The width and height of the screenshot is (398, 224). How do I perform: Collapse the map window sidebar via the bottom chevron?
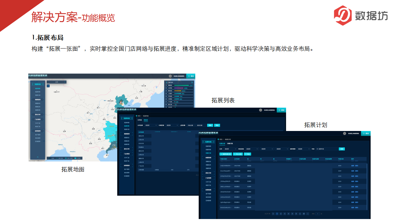(x=38, y=157)
